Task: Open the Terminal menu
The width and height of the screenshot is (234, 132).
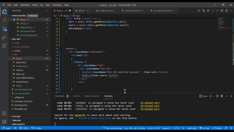Action: [x=57, y=5]
